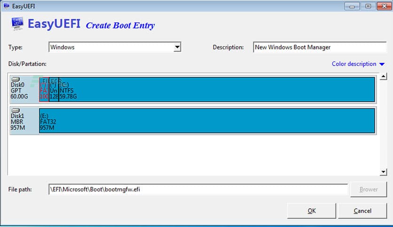Select the 128M Un partition on Disk0

tap(54, 89)
